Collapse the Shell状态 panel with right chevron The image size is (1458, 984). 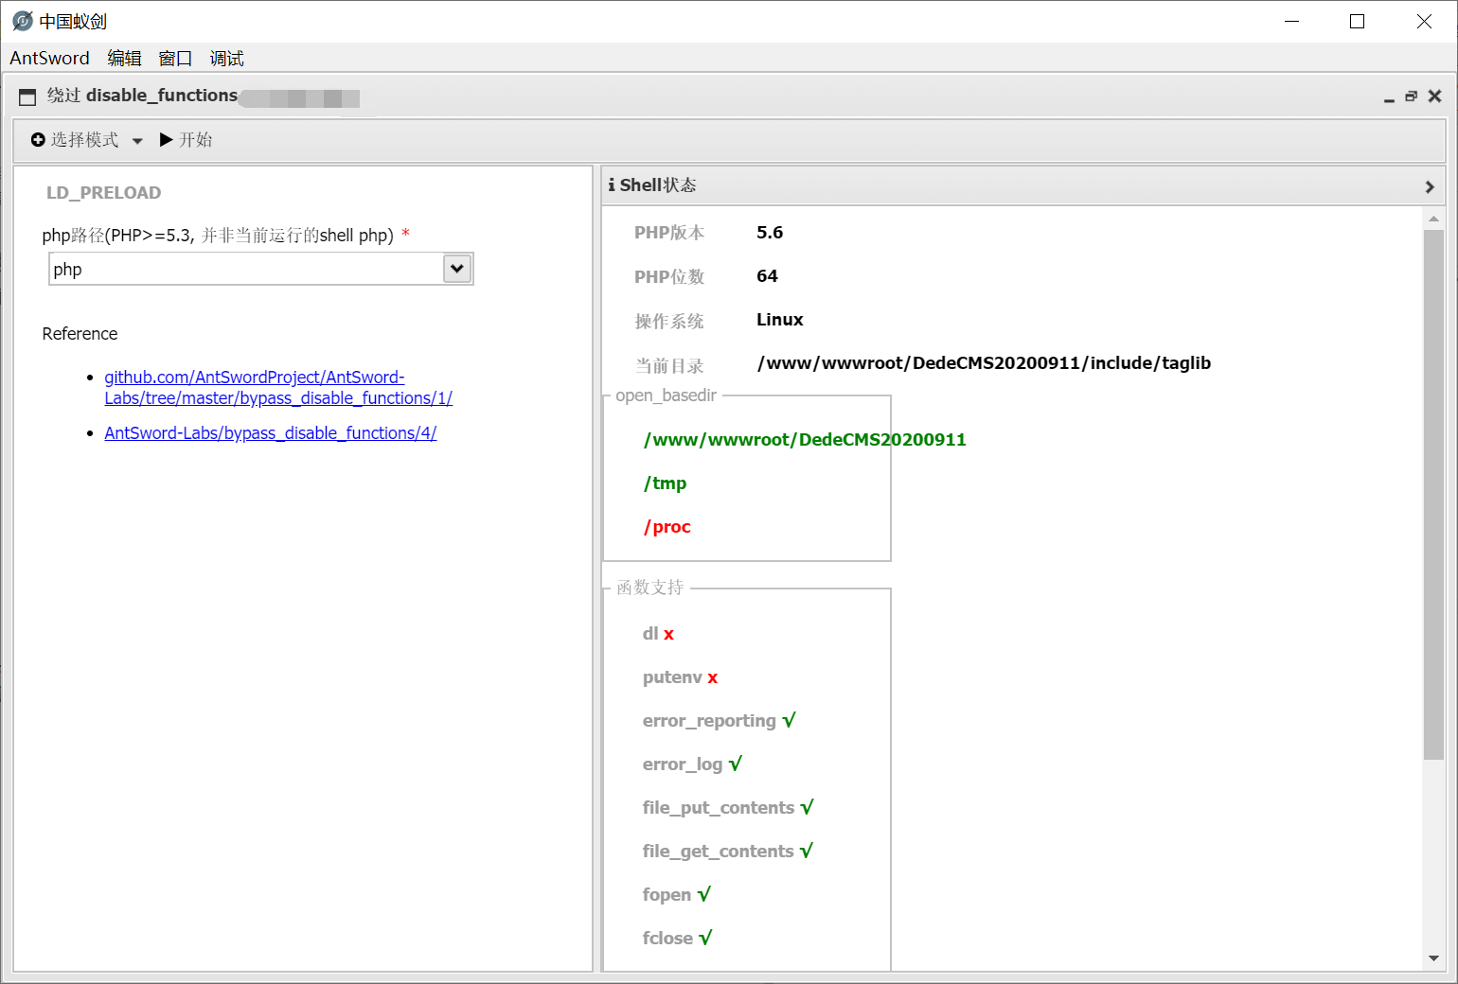point(1430,186)
